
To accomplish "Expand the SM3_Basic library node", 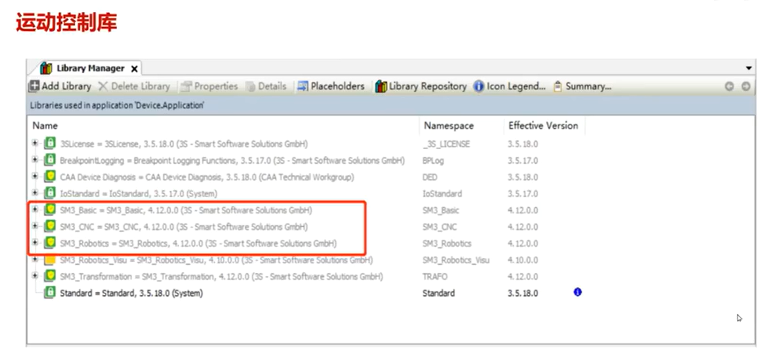I will (35, 209).
